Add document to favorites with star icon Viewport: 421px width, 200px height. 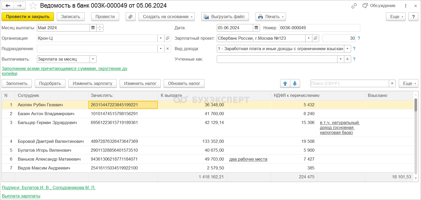click(33, 6)
